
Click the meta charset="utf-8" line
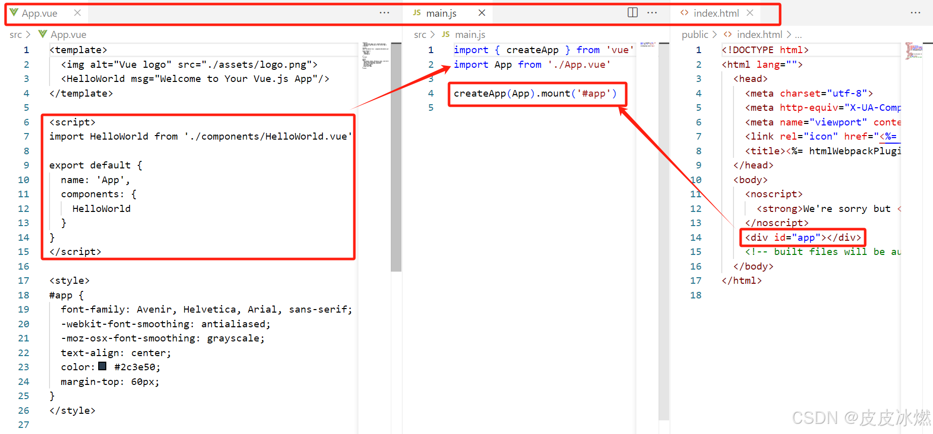809,93
